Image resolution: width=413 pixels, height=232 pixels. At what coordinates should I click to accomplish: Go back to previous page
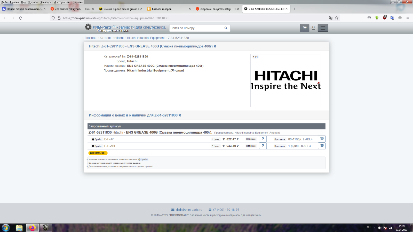5,18
